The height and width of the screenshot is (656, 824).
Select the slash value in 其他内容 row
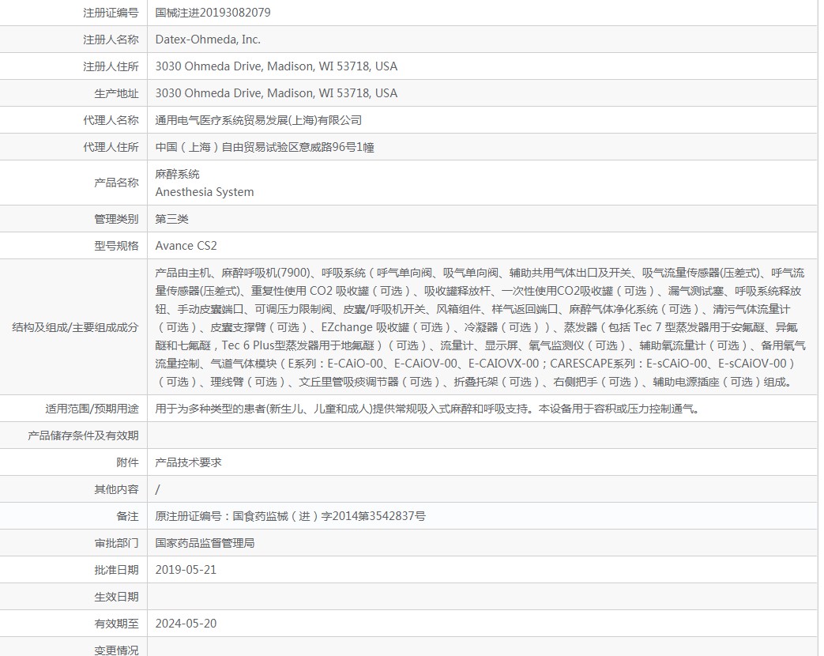(x=158, y=490)
